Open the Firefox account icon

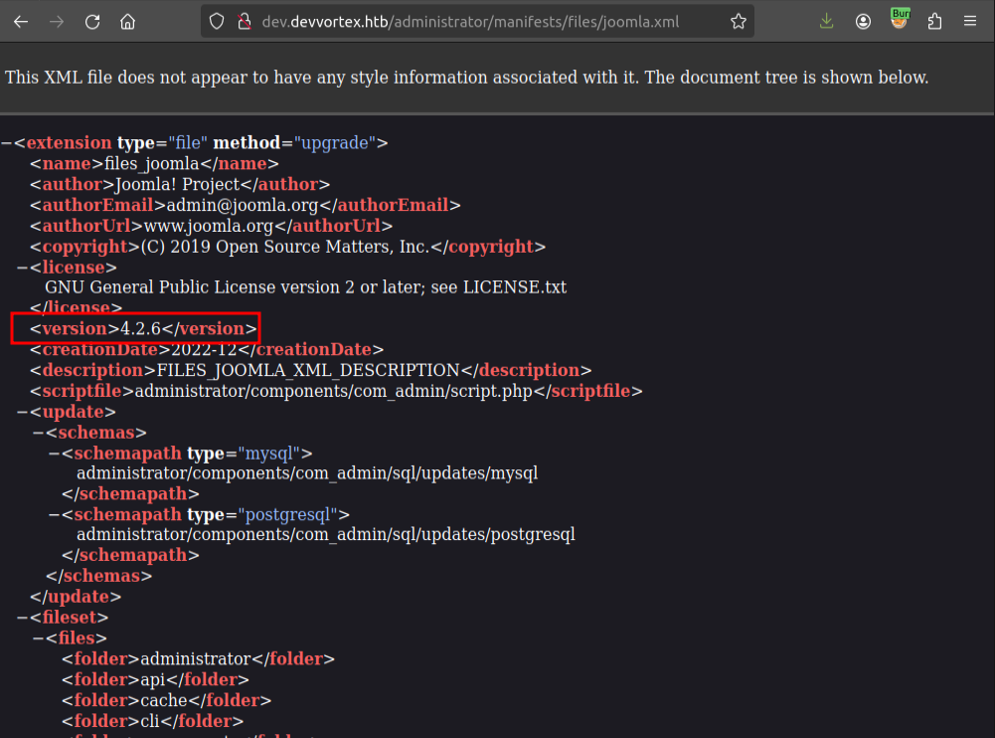pos(864,21)
